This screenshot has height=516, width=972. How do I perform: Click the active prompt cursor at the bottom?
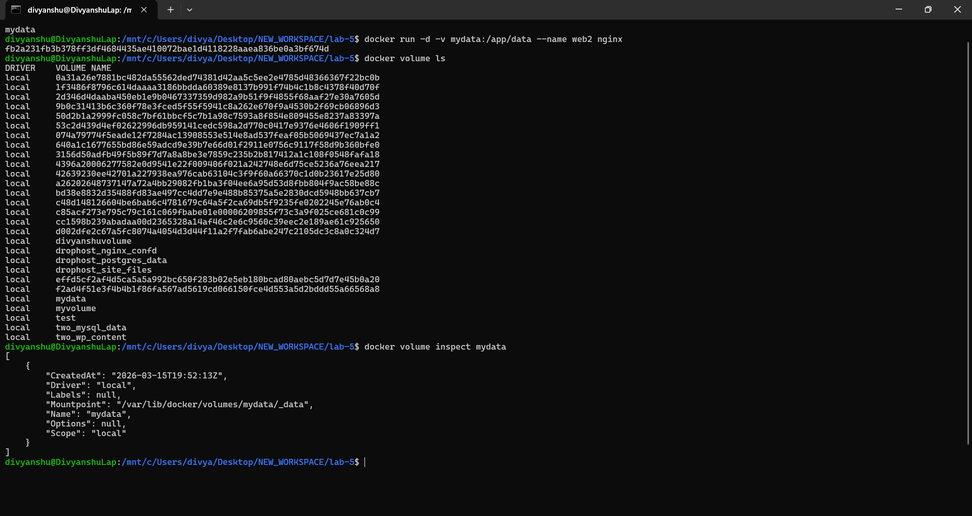click(364, 462)
